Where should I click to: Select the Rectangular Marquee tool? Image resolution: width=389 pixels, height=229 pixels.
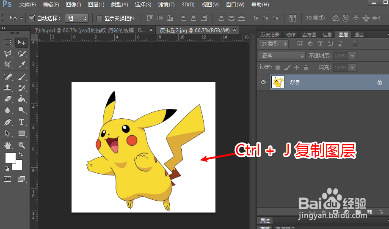point(8,43)
